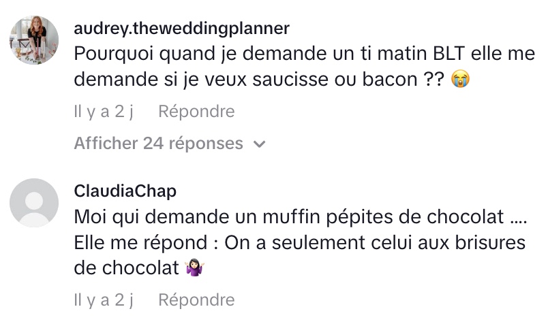
Task: Reply to audrey.theweddingplanner's comment
Action: pyautogui.click(x=196, y=111)
